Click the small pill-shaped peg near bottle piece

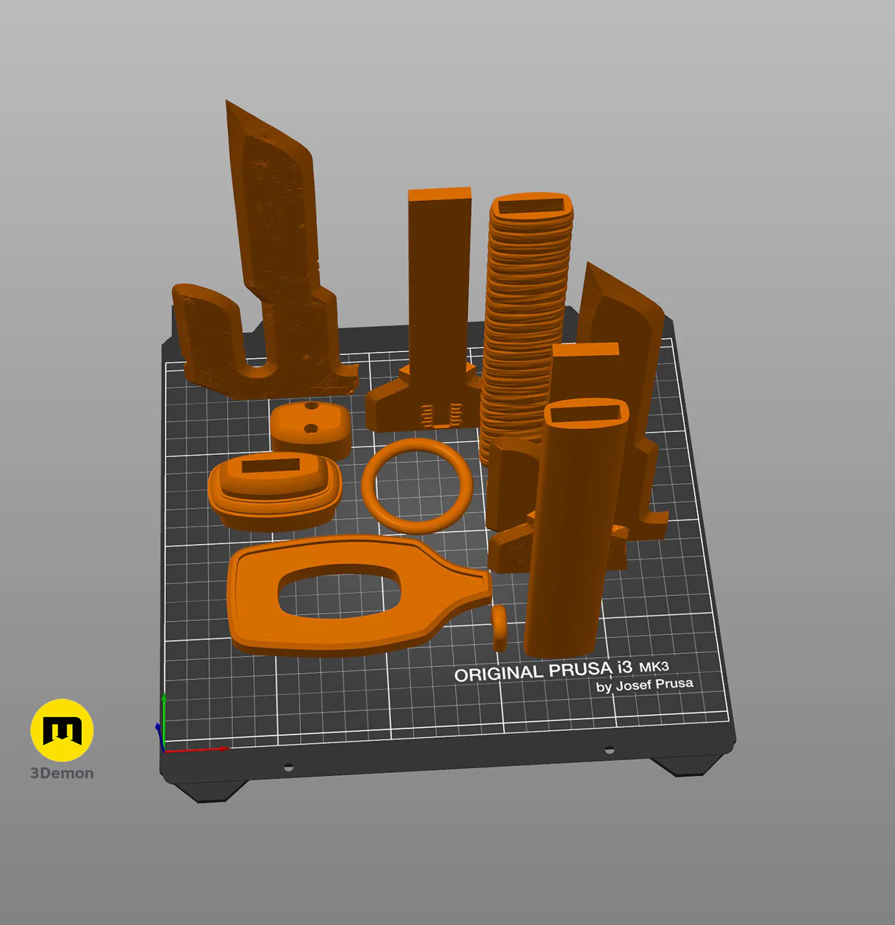point(499,628)
